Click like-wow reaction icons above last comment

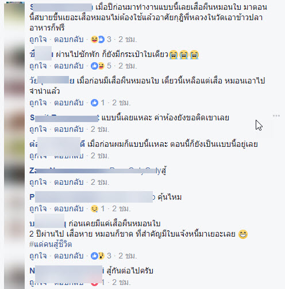(98, 256)
